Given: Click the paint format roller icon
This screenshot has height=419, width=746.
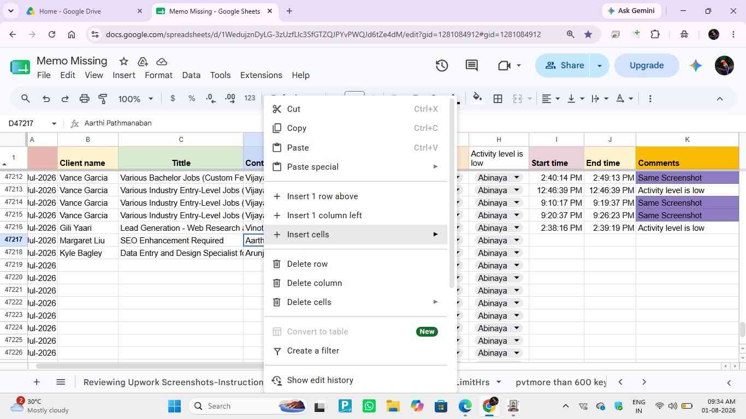Looking at the screenshot, I should (x=103, y=99).
